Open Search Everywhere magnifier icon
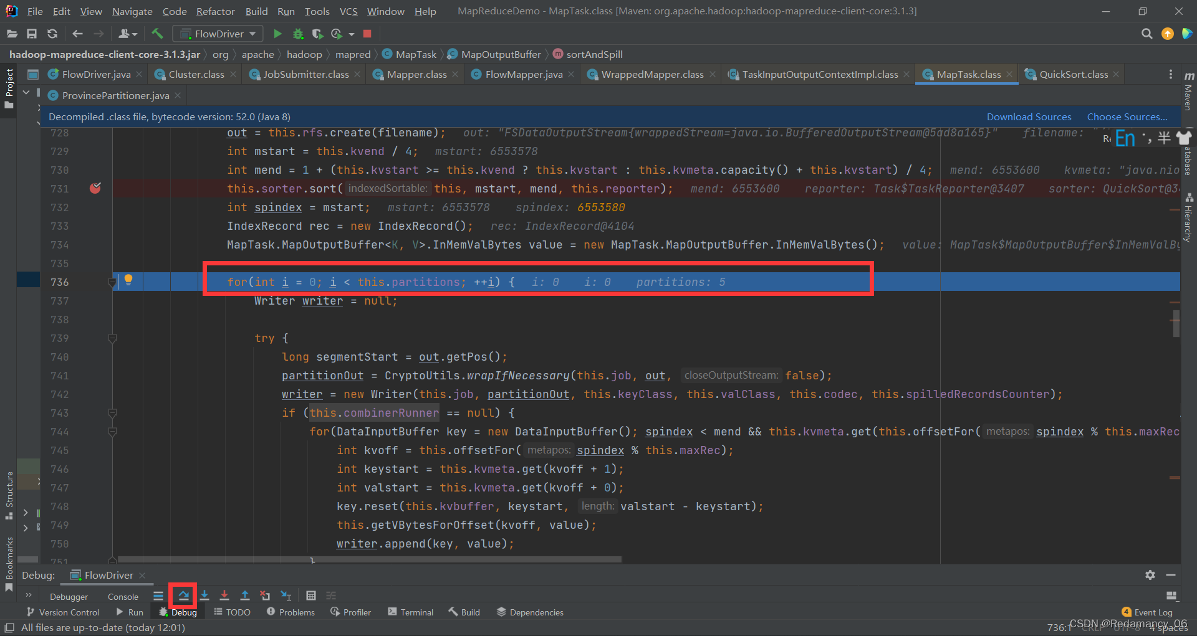Screen dimensions: 1197x636 point(1147,34)
